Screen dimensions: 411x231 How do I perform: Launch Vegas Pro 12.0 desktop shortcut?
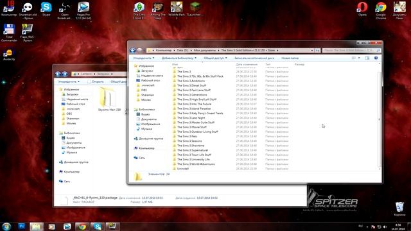point(83,10)
